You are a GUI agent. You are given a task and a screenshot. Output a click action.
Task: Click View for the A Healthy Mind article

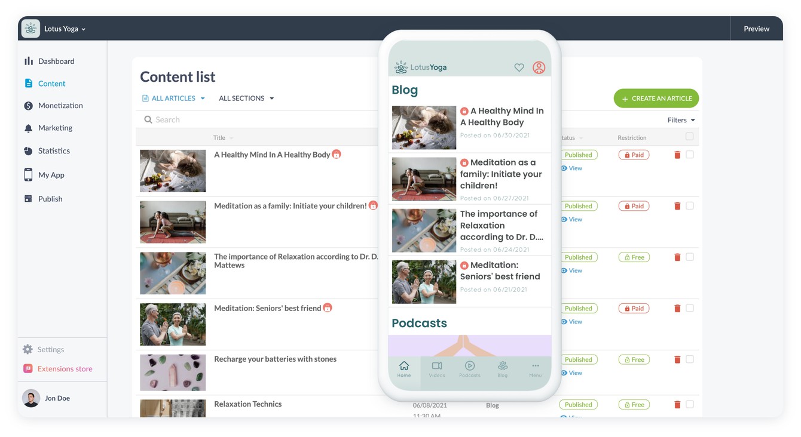[571, 168]
